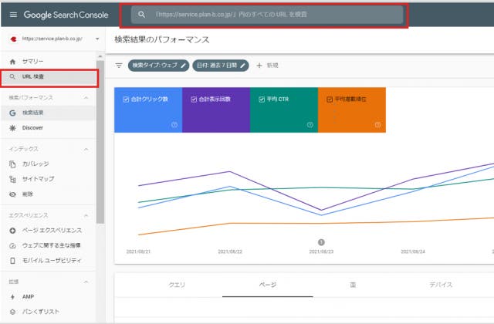Viewport: 494px width, 324px height.
Task: Click pencil icon on 日付 chip
Action: click(x=242, y=66)
